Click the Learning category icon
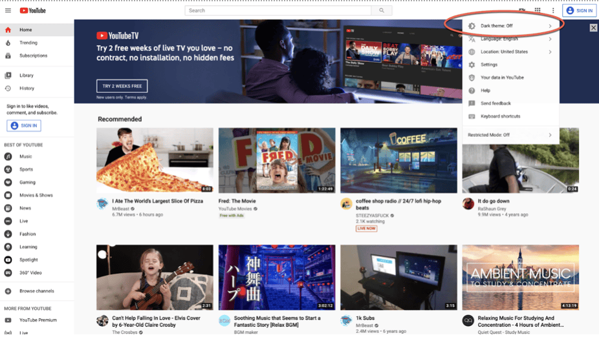This screenshot has height=337, width=599. click(8, 247)
